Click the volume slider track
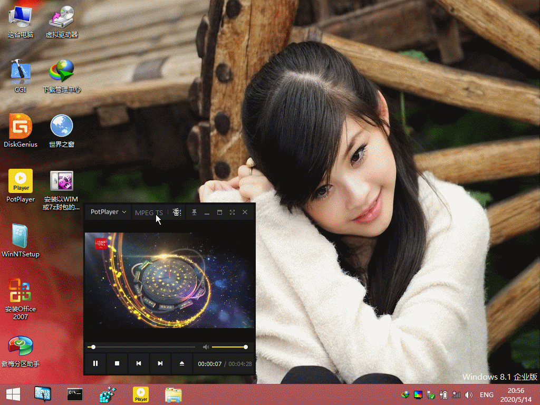This screenshot has width=540, height=405. [229, 347]
